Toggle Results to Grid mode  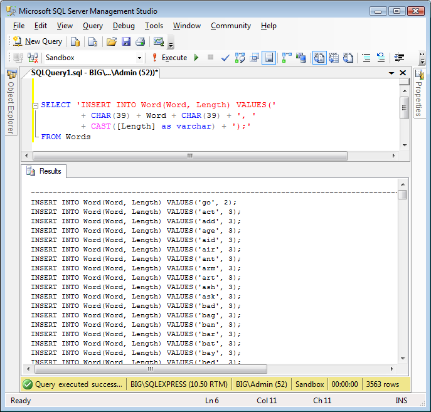coord(334,58)
